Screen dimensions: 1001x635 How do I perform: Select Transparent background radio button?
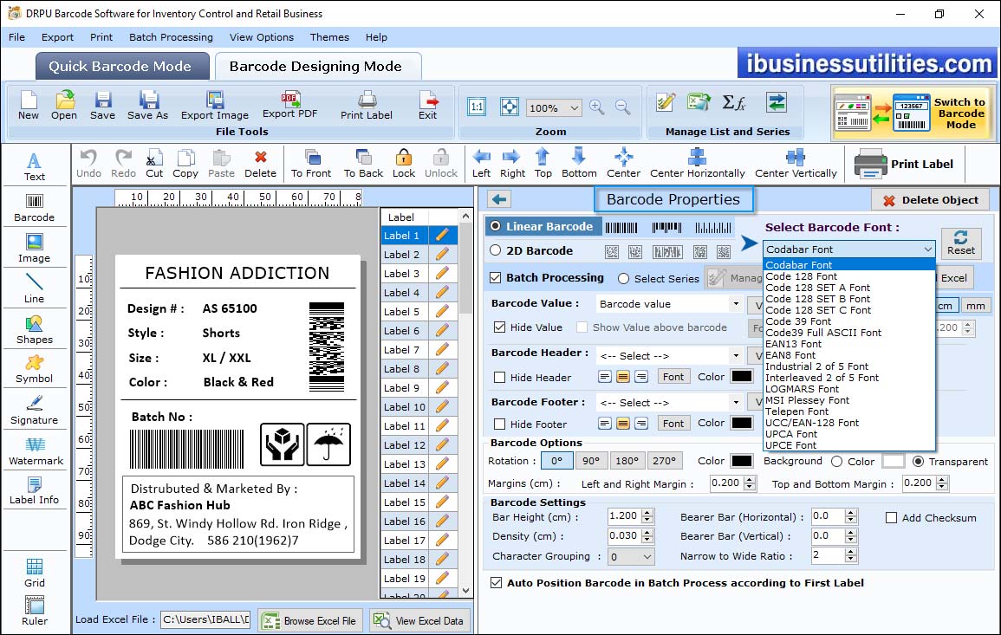(918, 461)
